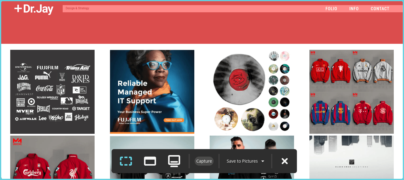Click FIND OUT HOW button in Fujifilm ad

click(x=174, y=120)
